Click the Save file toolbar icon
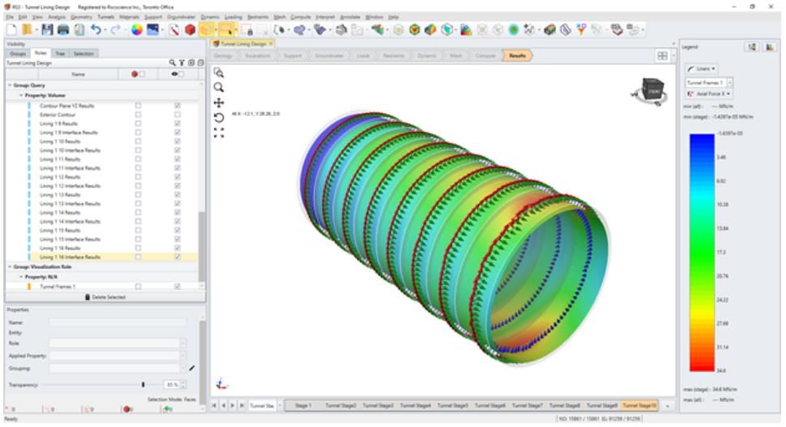The image size is (786, 427). (x=49, y=29)
